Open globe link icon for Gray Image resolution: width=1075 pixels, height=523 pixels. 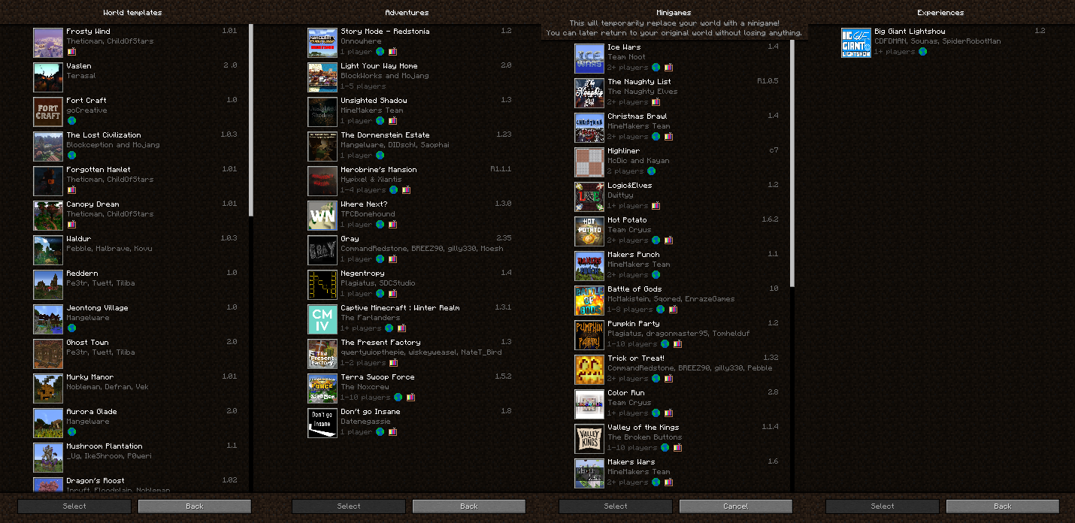pyautogui.click(x=380, y=259)
